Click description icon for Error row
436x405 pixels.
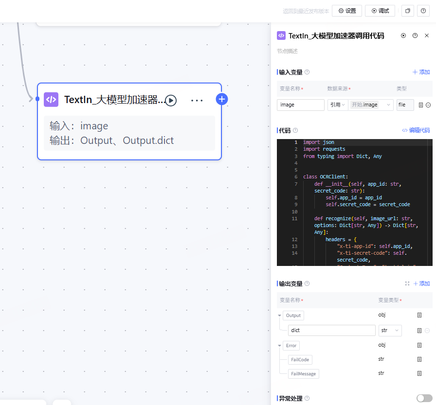419,345
